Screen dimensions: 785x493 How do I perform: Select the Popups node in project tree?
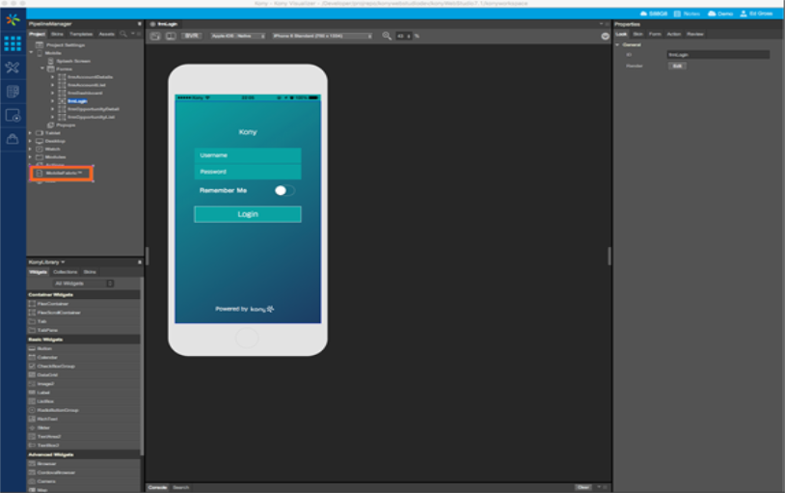61,124
